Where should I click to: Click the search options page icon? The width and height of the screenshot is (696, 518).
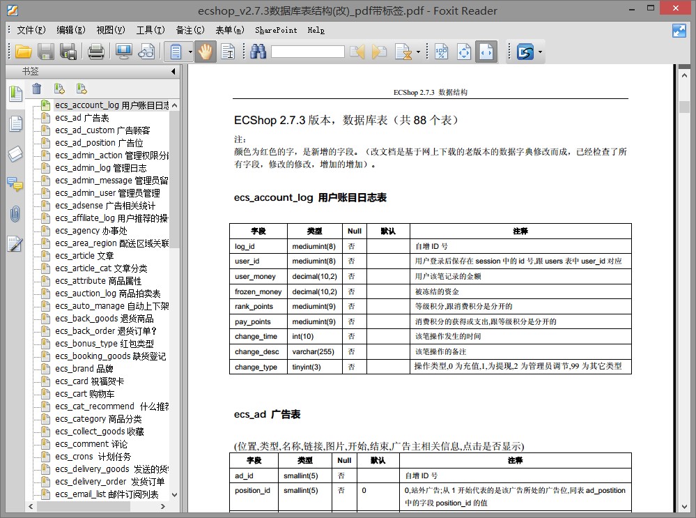pyautogui.click(x=403, y=52)
